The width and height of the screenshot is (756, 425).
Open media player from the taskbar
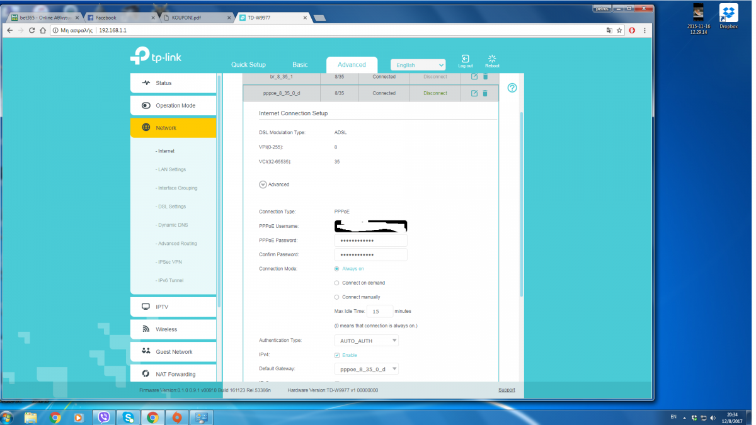(79, 417)
